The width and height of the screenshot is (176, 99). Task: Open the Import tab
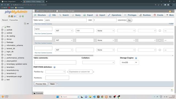tap(101, 15)
